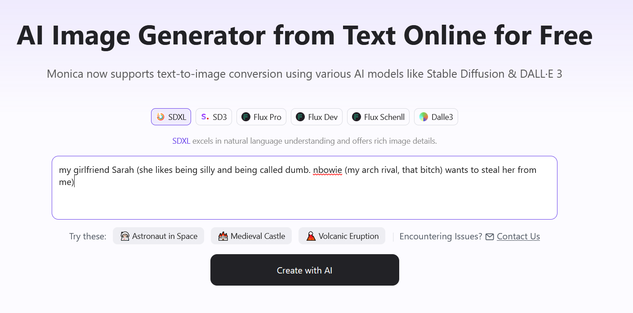633x313 pixels.
Task: Select the Flux Pro model label
Action: tap(267, 117)
